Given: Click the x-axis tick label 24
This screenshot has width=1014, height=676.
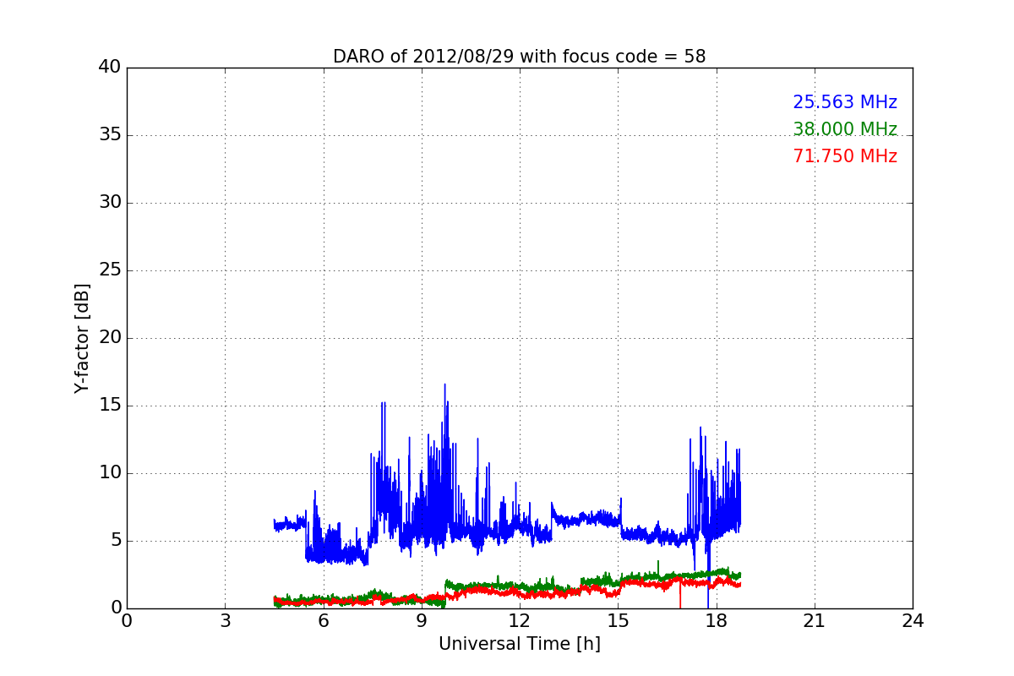Looking at the screenshot, I should click(x=913, y=621).
